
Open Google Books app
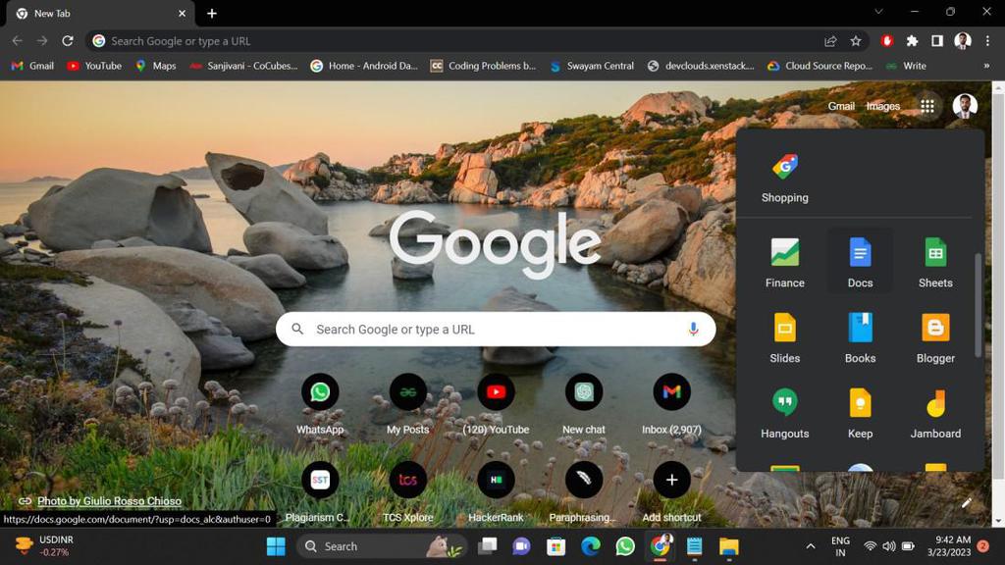click(860, 338)
